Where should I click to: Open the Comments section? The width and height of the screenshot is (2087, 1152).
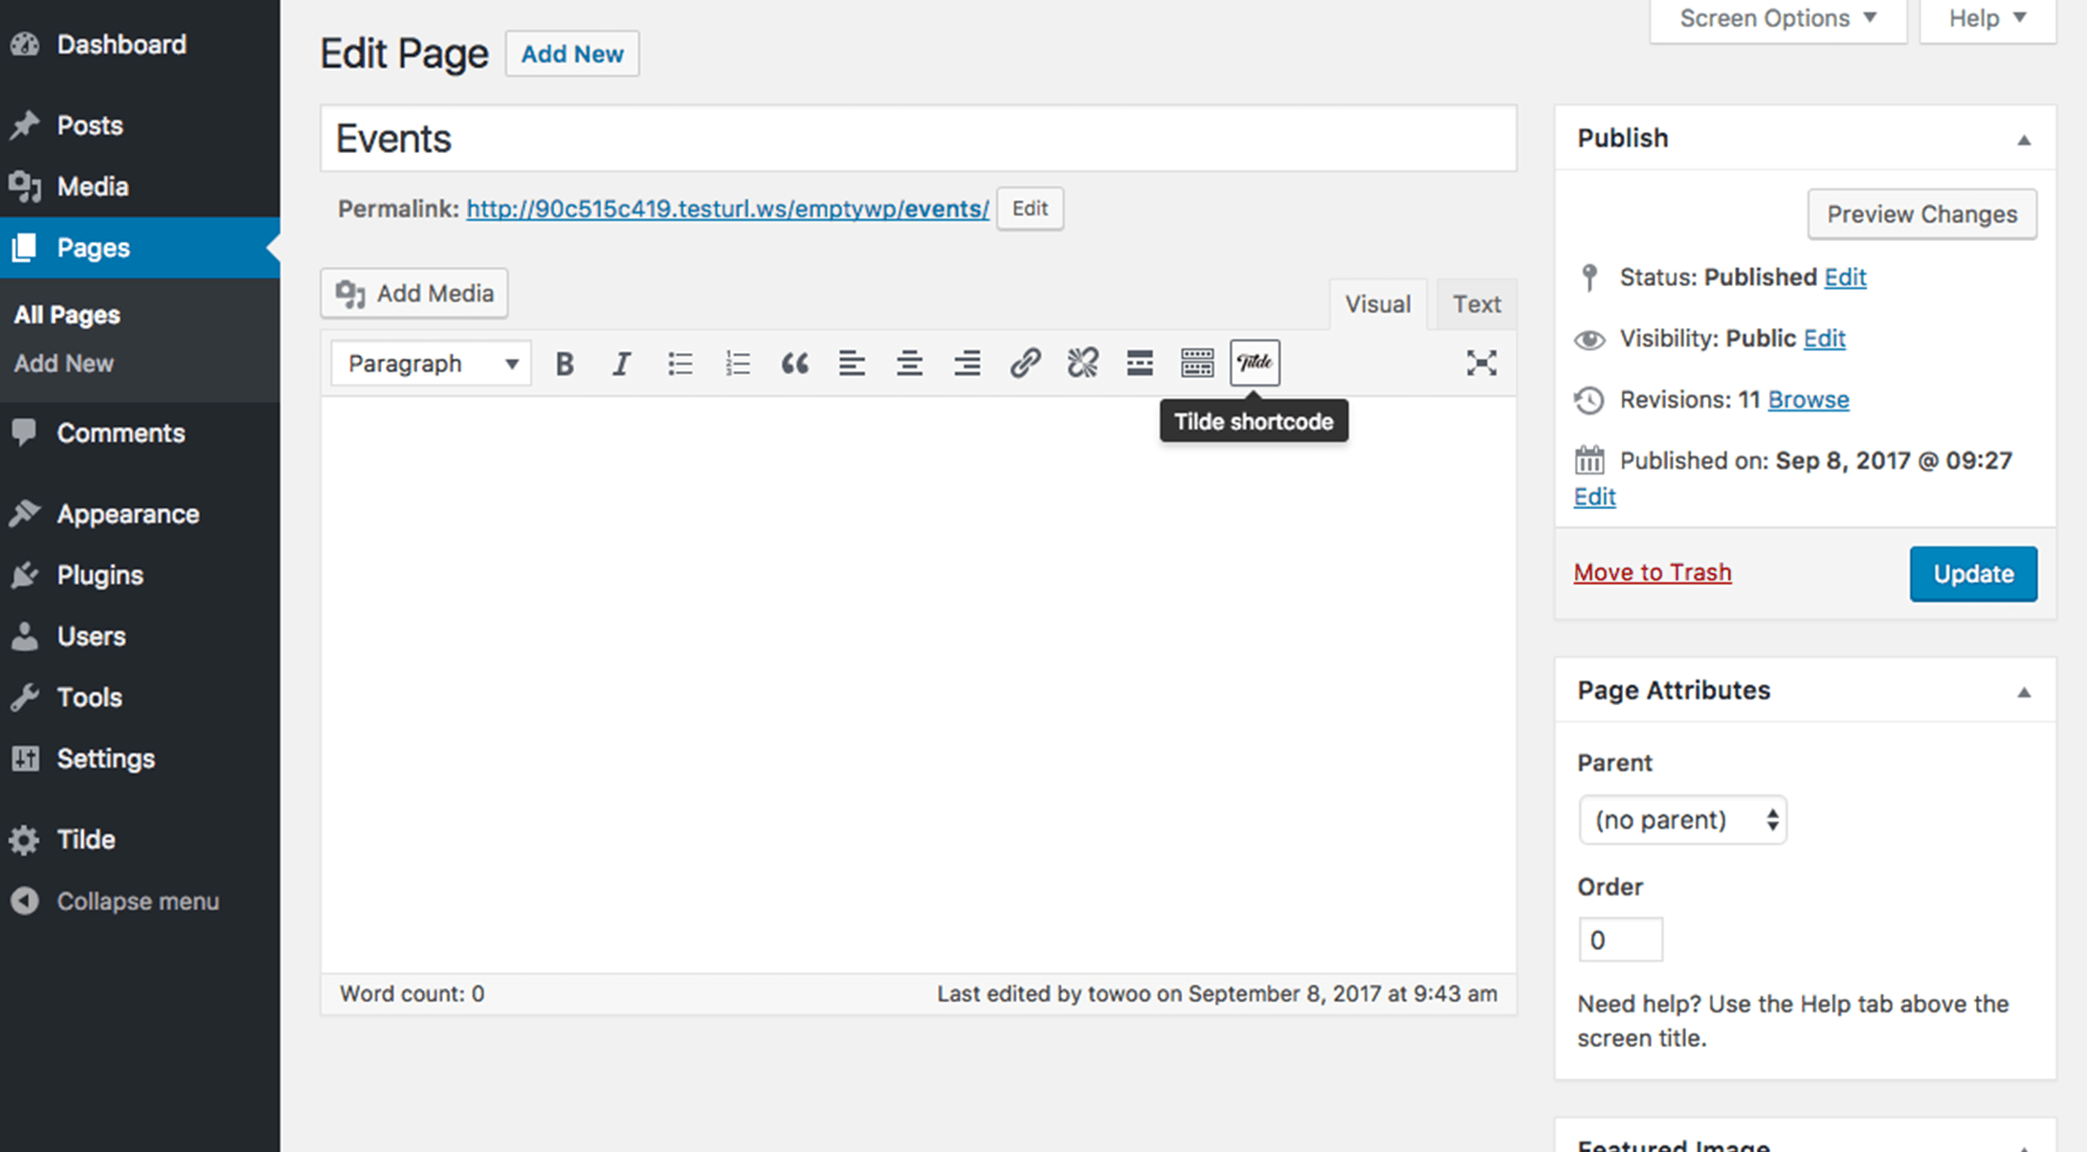(x=140, y=433)
